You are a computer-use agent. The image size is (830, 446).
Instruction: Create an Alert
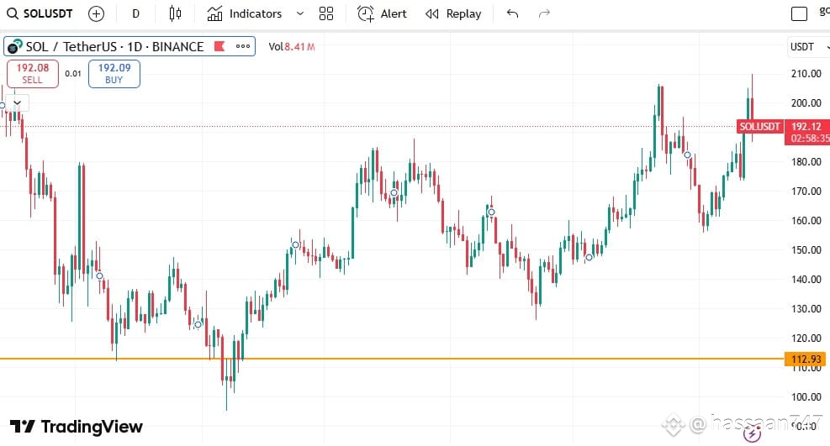point(382,13)
